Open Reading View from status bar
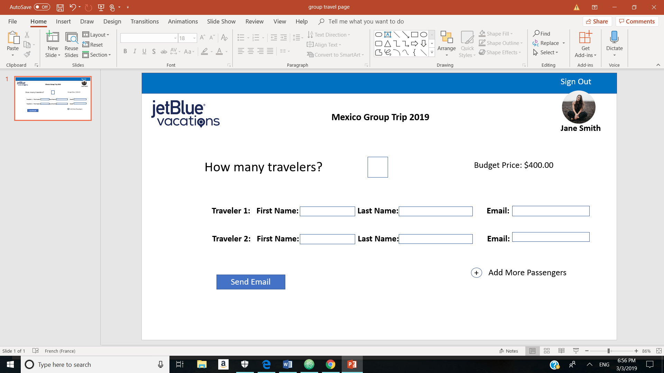The height and width of the screenshot is (373, 664). 561,351
